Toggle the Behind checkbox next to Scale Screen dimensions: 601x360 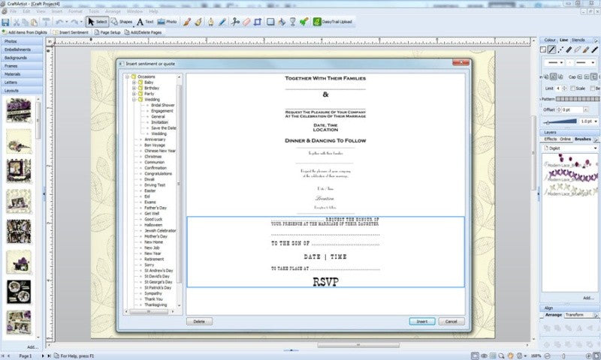click(x=592, y=88)
